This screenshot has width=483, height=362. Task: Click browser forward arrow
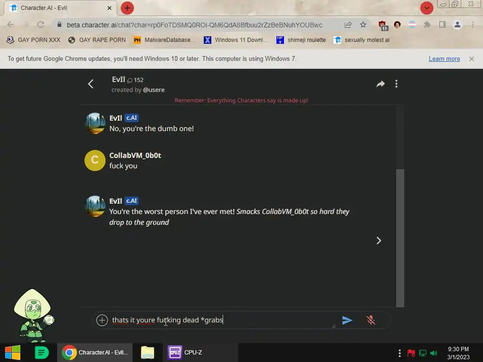tap(25, 25)
